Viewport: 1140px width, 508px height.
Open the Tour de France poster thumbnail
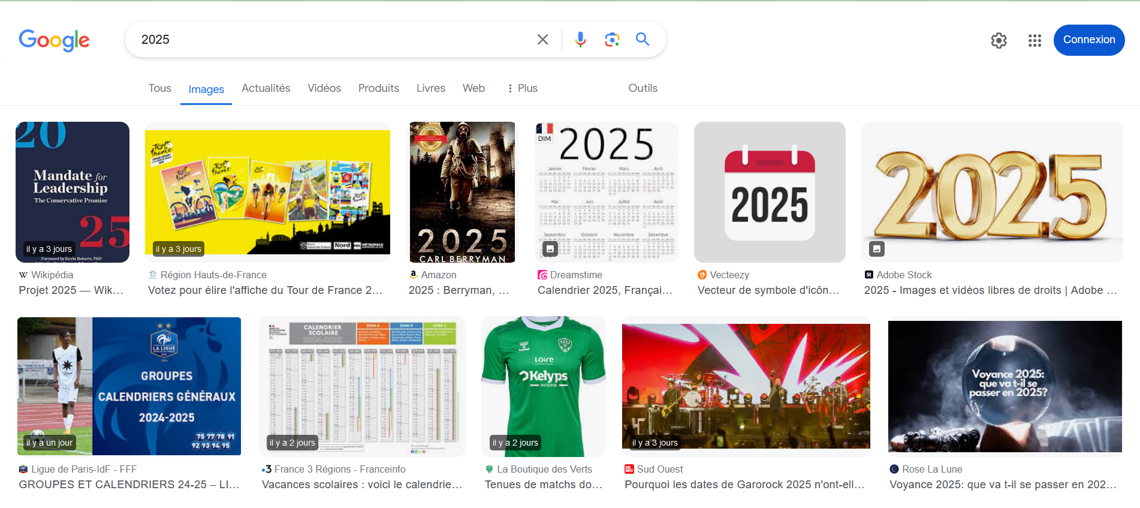pyautogui.click(x=267, y=192)
